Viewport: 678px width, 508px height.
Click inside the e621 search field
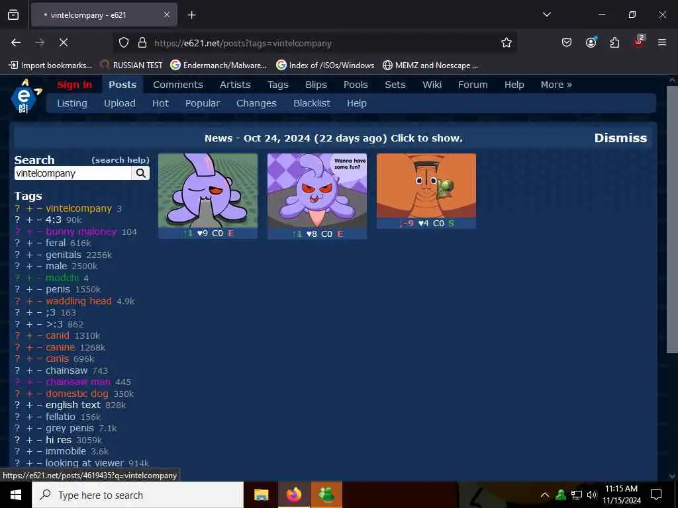point(73,173)
